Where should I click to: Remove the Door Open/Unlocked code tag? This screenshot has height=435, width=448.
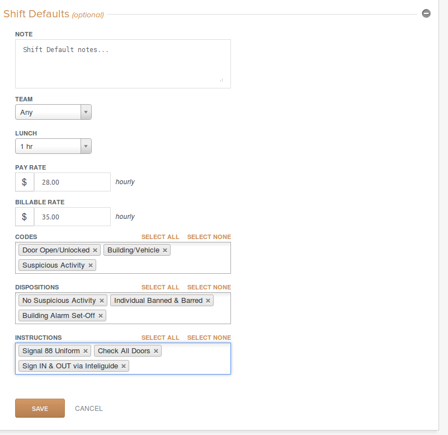coord(95,250)
